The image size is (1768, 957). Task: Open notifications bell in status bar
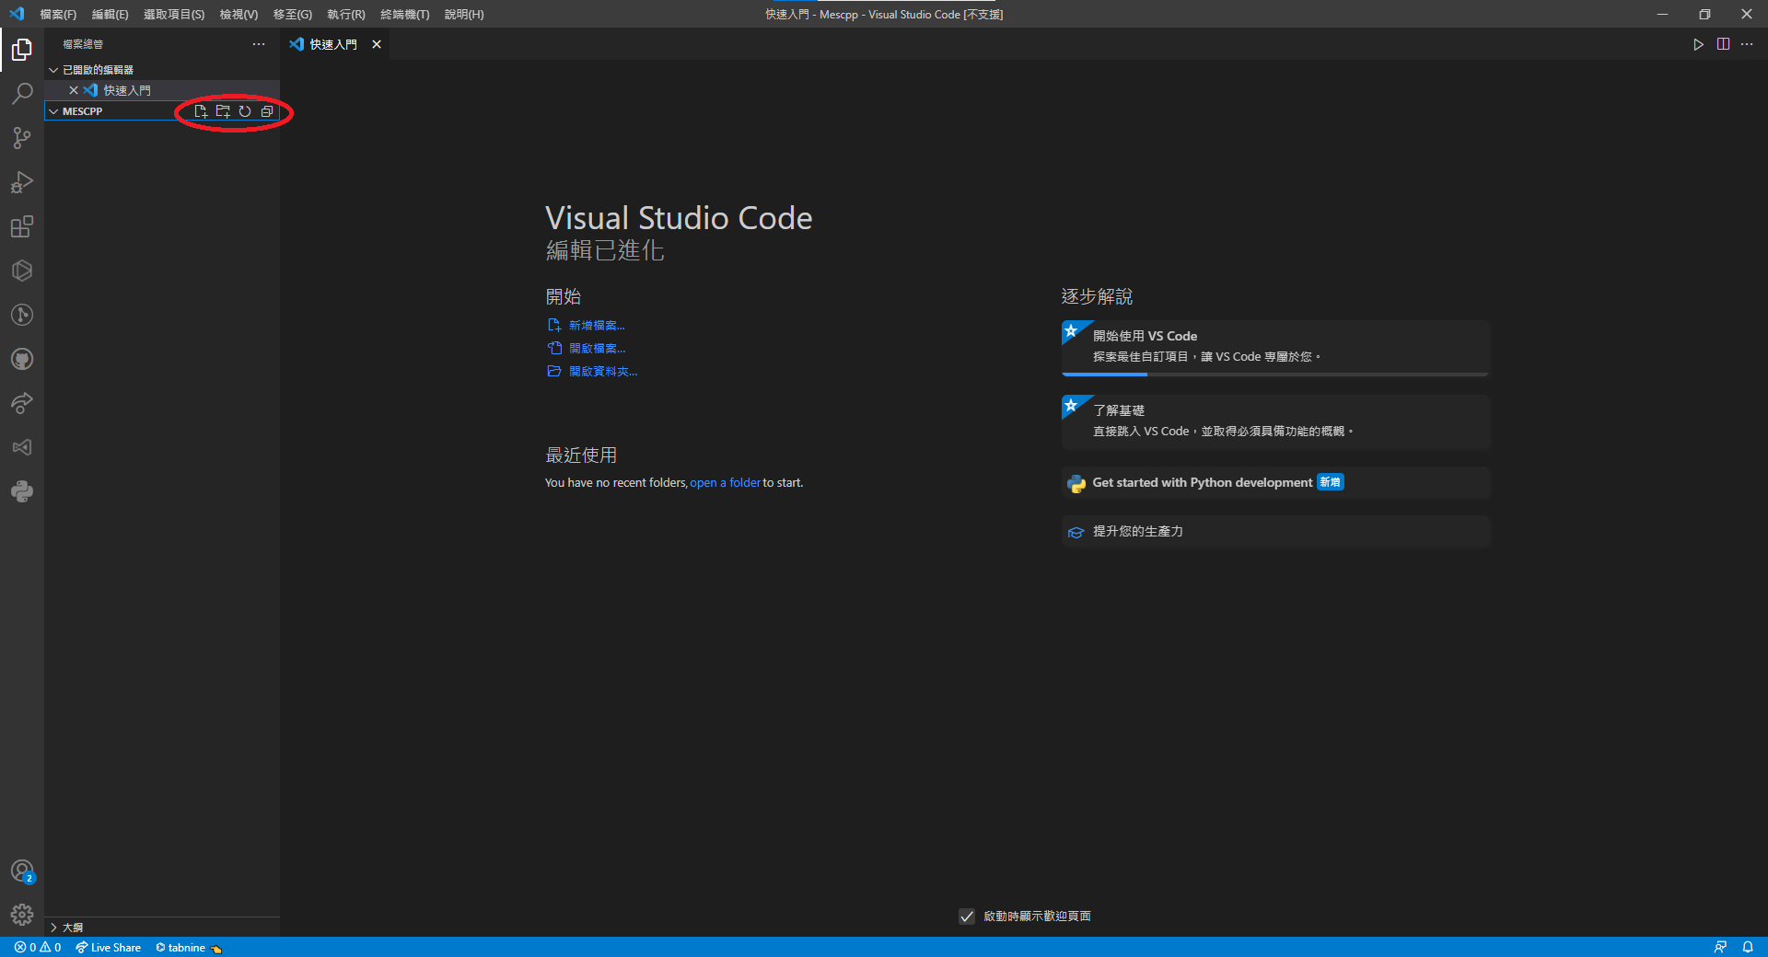point(1748,947)
